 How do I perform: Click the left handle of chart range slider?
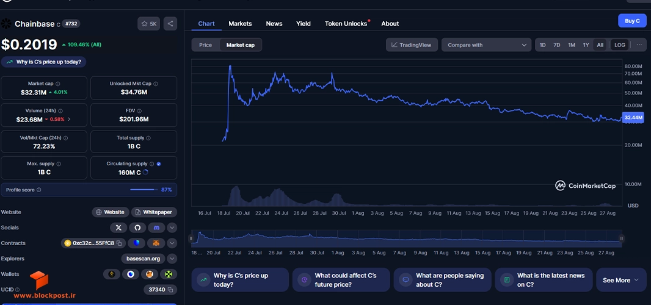pyautogui.click(x=191, y=238)
